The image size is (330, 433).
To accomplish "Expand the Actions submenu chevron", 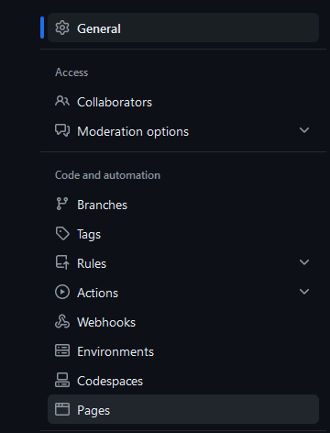I will pyautogui.click(x=304, y=292).
